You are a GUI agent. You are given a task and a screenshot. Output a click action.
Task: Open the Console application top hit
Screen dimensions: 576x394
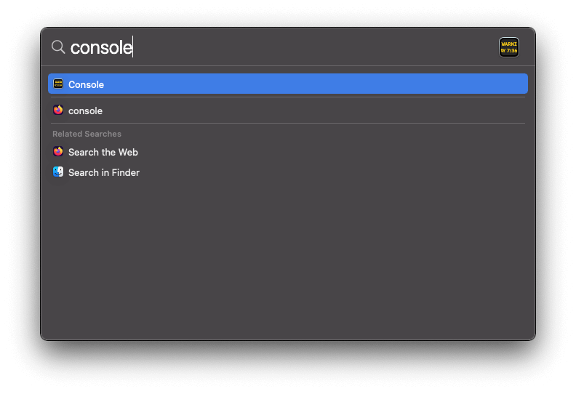pyautogui.click(x=87, y=84)
